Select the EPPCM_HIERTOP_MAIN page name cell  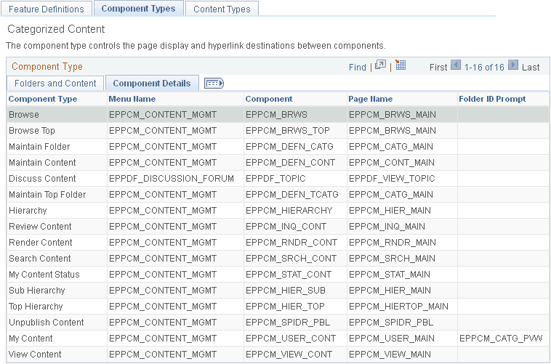(402, 307)
